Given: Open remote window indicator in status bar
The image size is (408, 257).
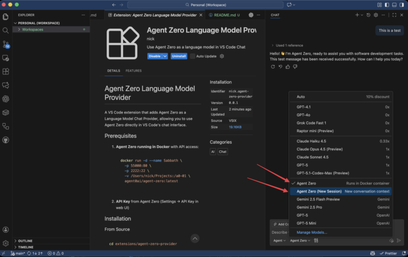Looking at the screenshot, I should 3,253.
